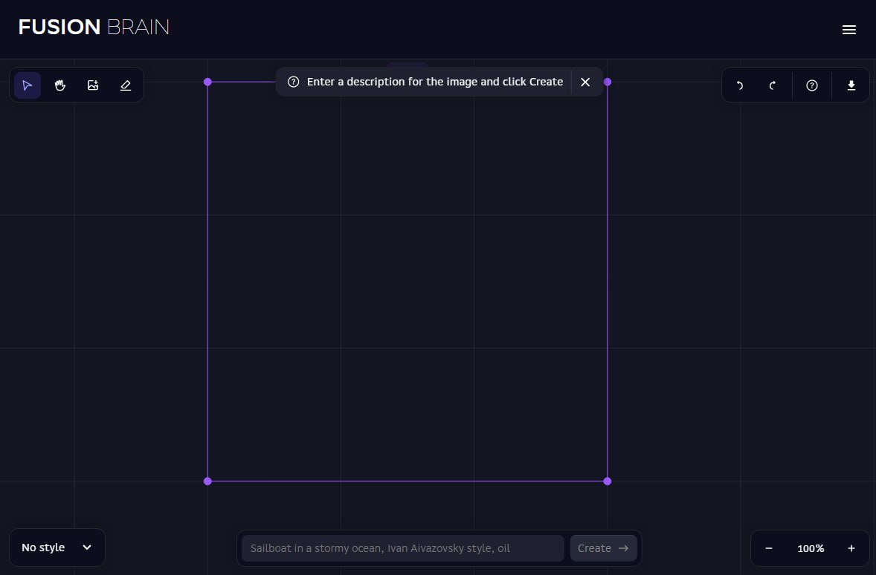Click the add image tool

point(93,85)
